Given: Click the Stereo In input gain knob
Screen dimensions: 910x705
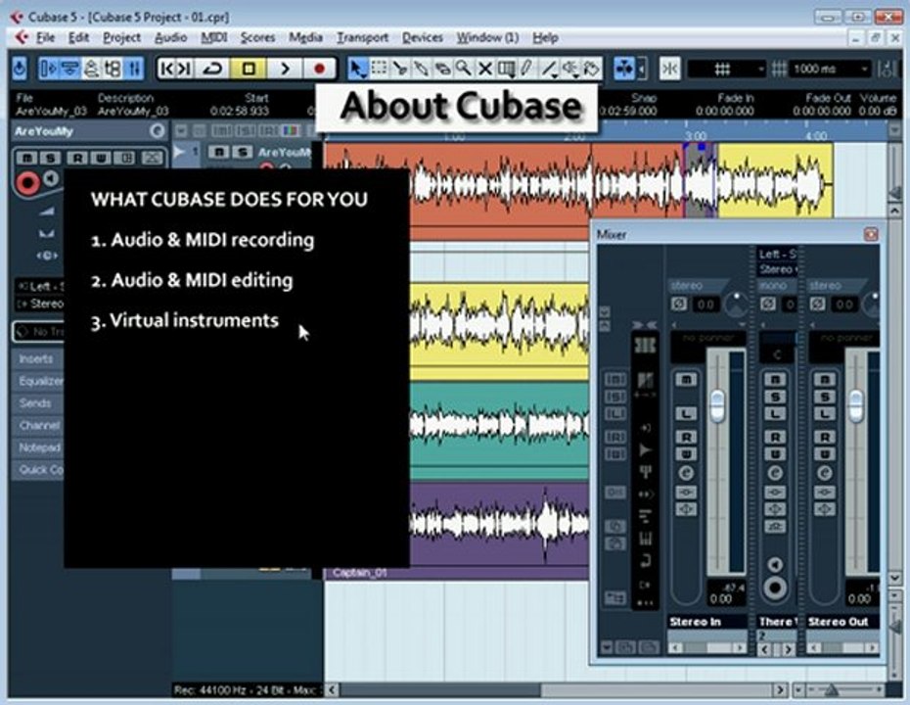Looking at the screenshot, I should [x=737, y=304].
